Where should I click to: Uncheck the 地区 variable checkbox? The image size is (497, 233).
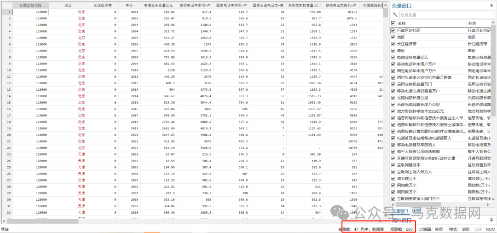(x=393, y=37)
